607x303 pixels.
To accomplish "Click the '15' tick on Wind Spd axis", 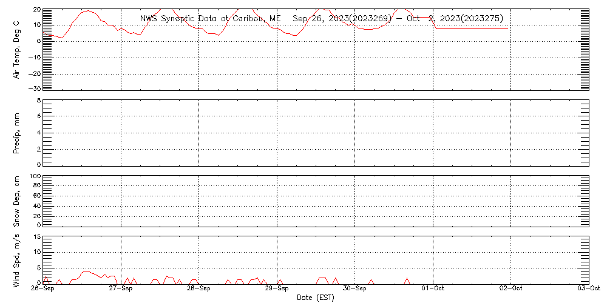I will (36, 238).
